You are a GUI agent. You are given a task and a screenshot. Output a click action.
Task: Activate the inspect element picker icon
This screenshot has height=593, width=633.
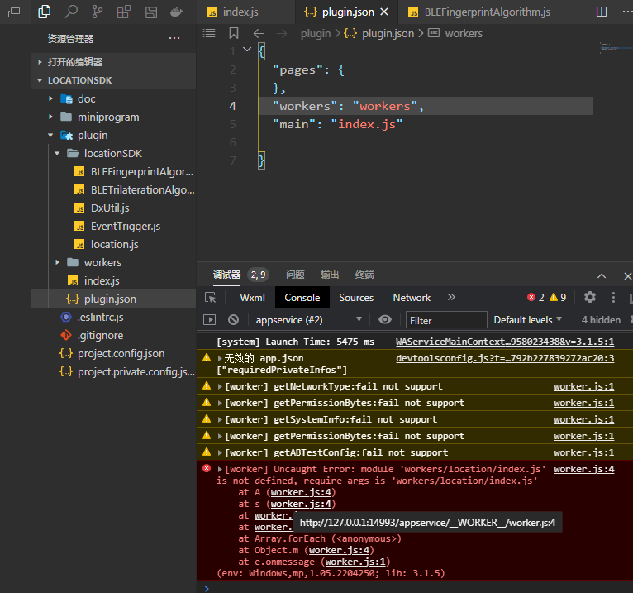coord(211,298)
